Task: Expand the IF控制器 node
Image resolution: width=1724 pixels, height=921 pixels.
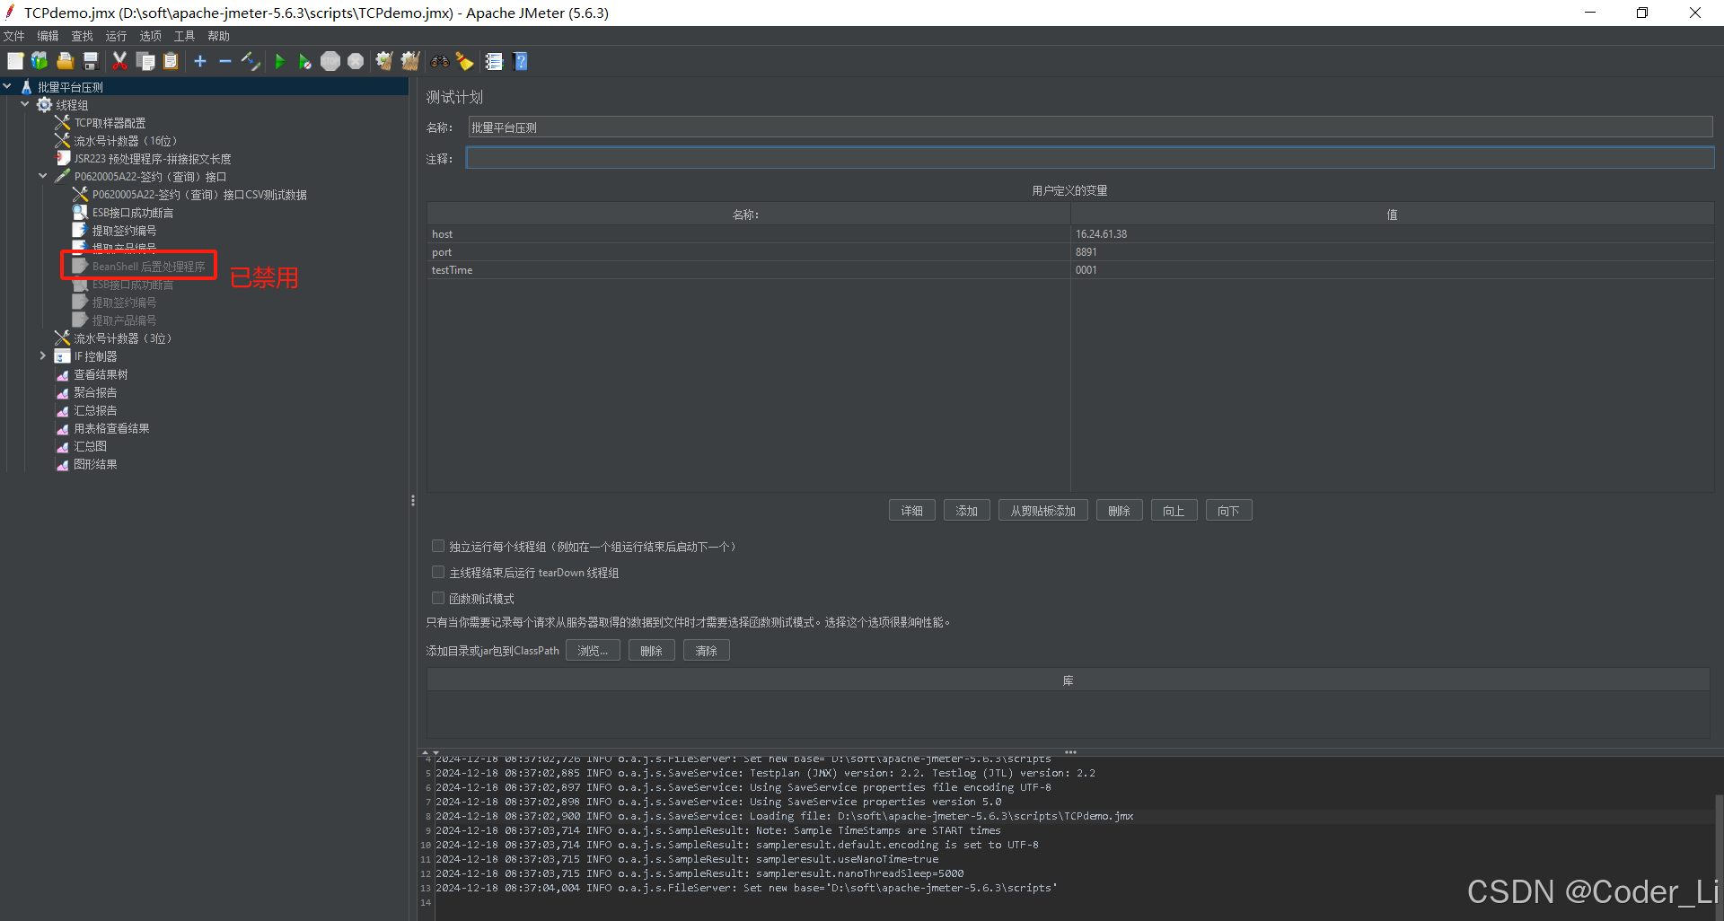Action: [43, 356]
